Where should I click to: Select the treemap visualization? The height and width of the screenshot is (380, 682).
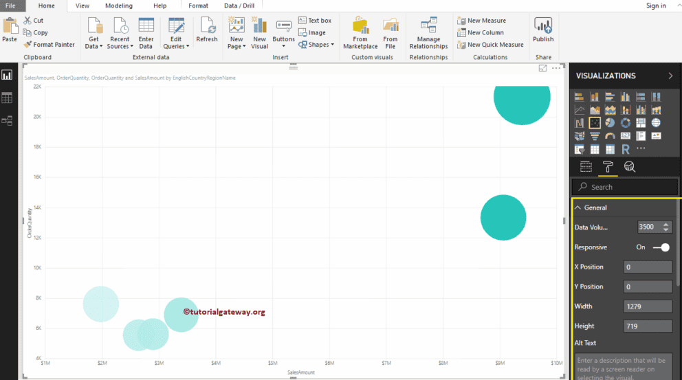[641, 123]
